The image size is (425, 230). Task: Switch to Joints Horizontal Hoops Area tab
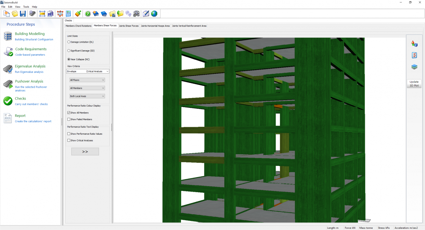tap(155, 26)
